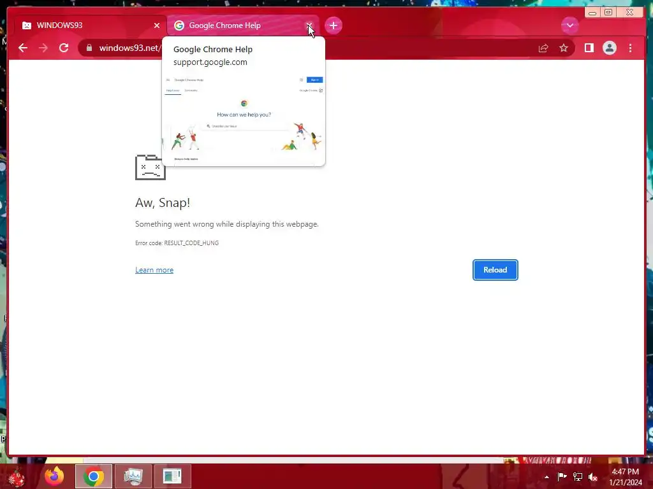653x489 pixels.
Task: Open the document window taskbar icon
Action: (x=172, y=476)
